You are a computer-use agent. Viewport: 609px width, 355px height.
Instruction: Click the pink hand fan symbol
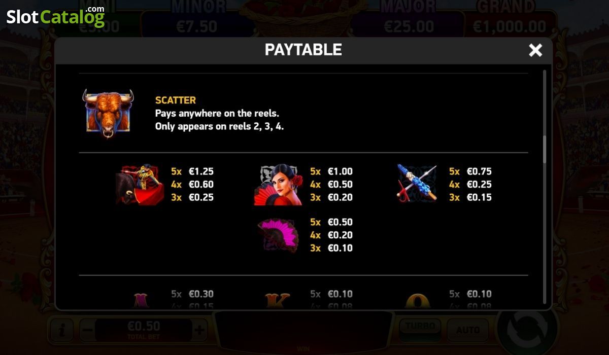[x=279, y=235]
